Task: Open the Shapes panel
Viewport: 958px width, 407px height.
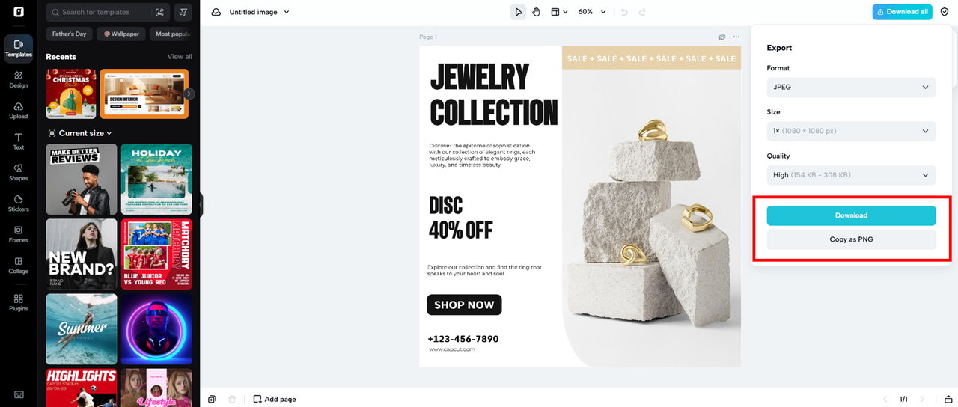Action: click(x=19, y=172)
